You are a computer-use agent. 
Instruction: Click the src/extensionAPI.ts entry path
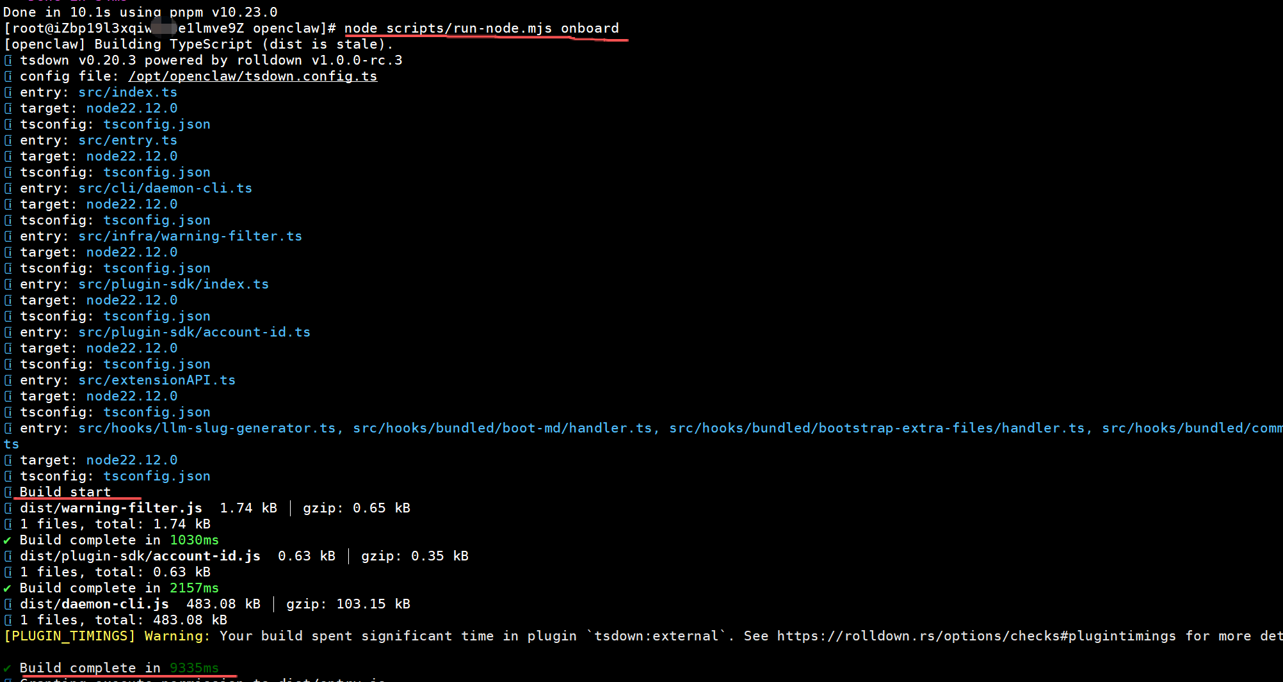tap(157, 381)
